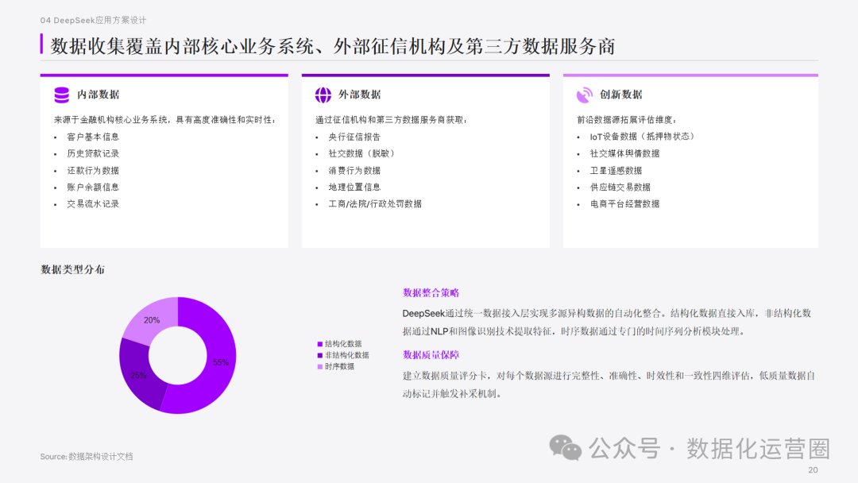
Task: Select the 数据整合策略 subheading
Action: point(431,293)
